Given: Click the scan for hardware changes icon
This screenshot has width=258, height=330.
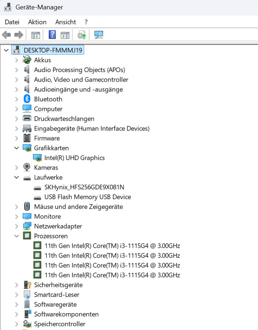Looking at the screenshot, I should [x=99, y=35].
